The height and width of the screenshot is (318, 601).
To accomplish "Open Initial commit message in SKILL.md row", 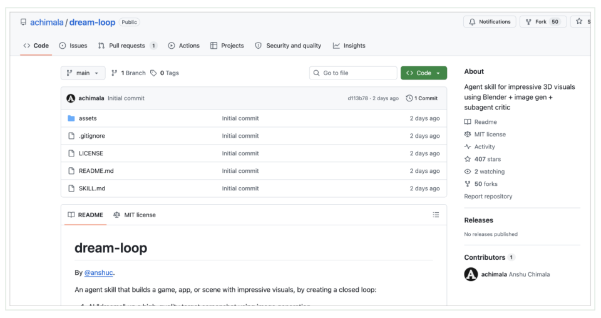I will [240, 188].
